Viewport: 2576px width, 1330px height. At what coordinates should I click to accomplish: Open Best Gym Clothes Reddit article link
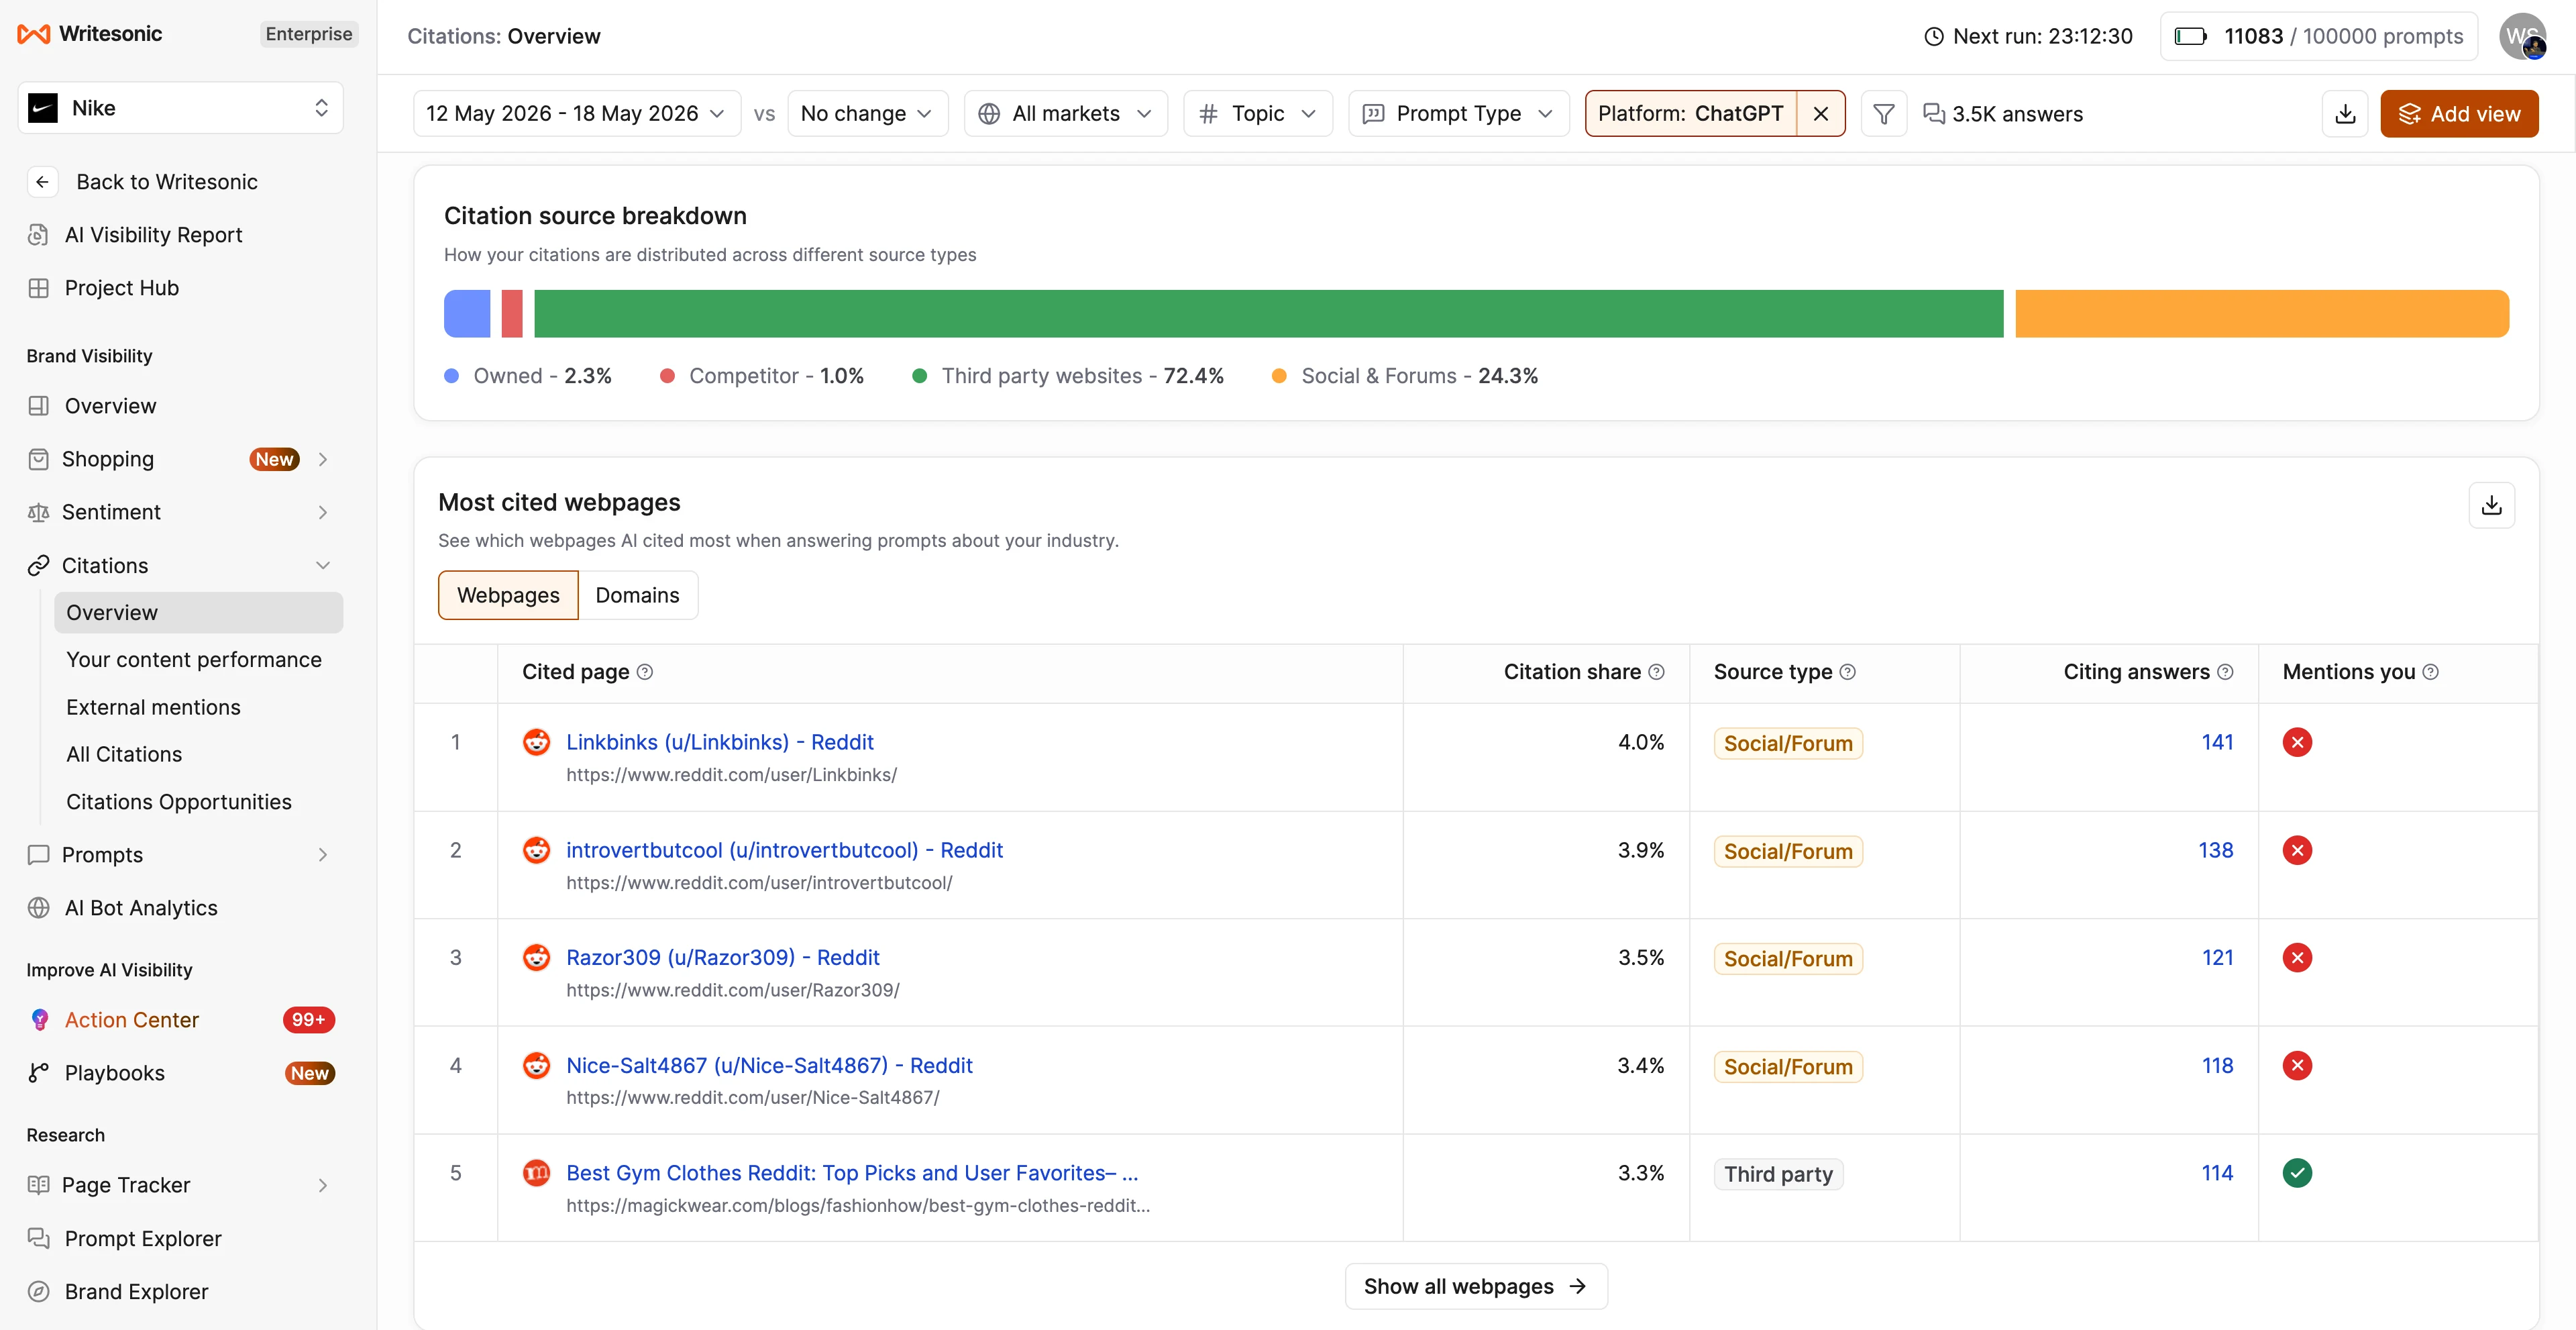click(852, 1173)
